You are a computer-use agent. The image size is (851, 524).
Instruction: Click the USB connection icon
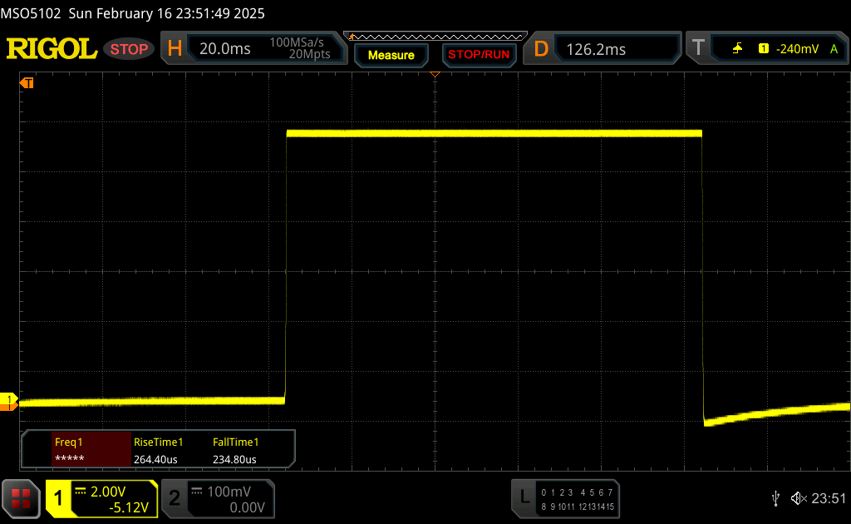(775, 498)
